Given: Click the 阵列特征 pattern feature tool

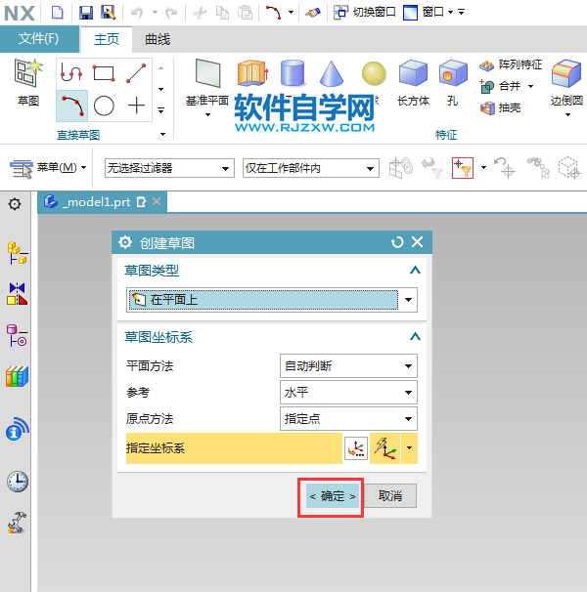Looking at the screenshot, I should 511,64.
